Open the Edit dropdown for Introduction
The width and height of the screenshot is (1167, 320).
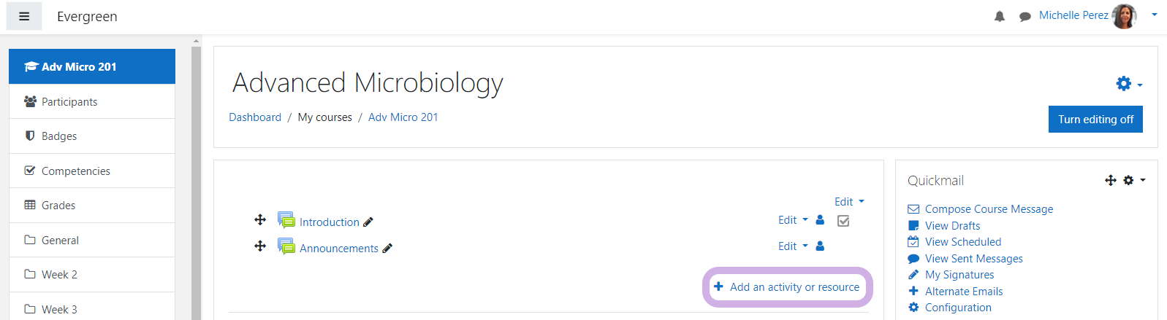(793, 219)
